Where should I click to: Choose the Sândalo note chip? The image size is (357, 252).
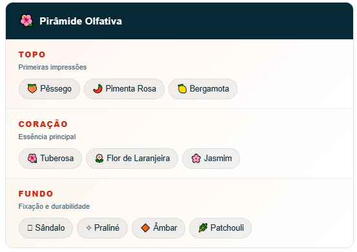[46, 228]
